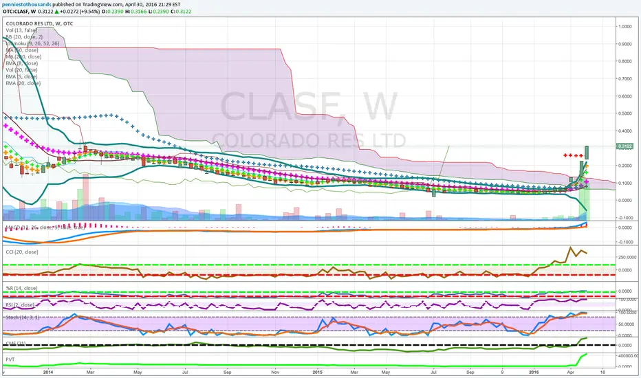Select the PVT pane label
This screenshot has width=641, height=378.
click(10, 359)
